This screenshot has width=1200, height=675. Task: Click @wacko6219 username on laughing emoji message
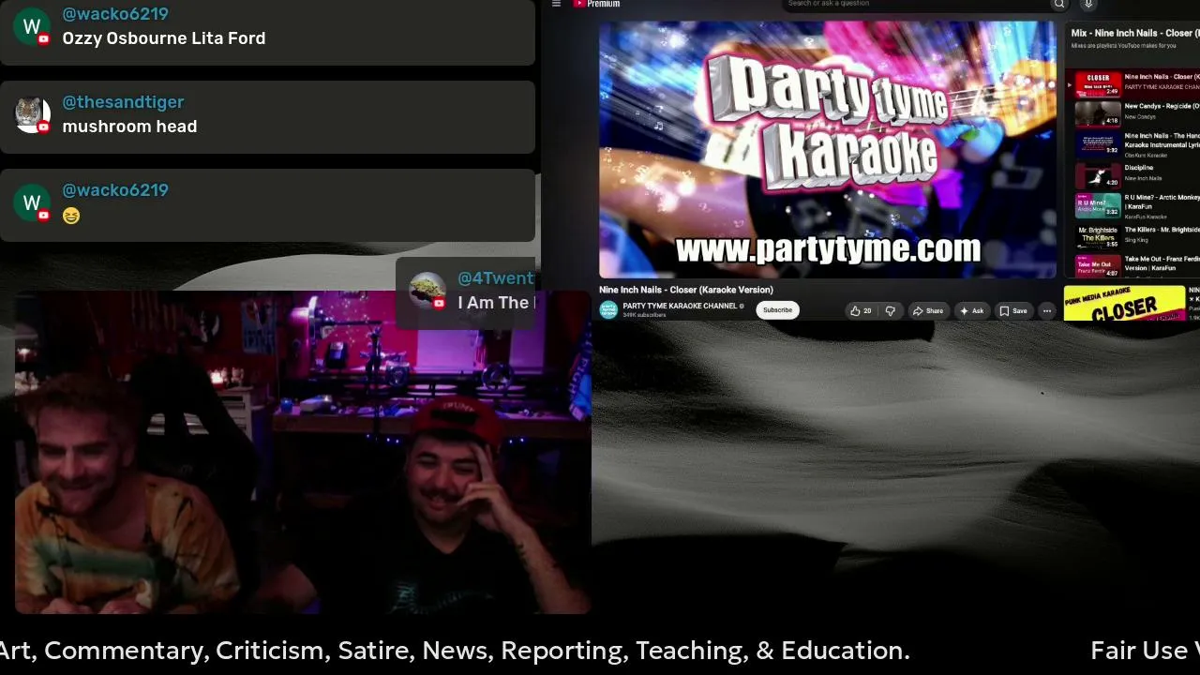tap(115, 190)
